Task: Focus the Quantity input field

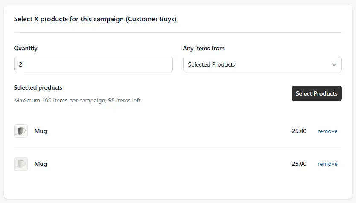Action: coord(93,64)
